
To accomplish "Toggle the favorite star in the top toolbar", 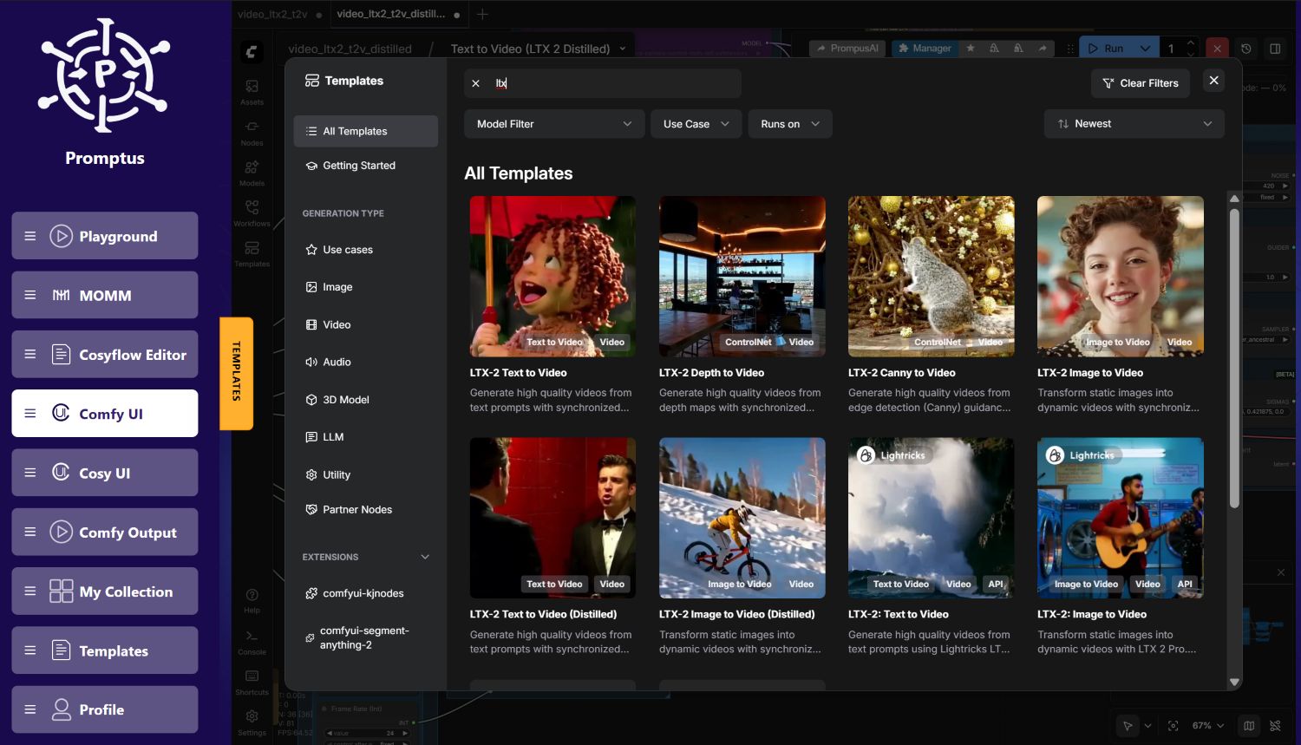I will coord(971,48).
